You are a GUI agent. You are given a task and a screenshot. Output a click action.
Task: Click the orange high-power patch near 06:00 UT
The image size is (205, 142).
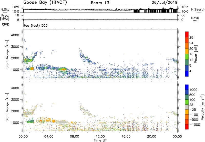pyautogui.click(x=63, y=69)
